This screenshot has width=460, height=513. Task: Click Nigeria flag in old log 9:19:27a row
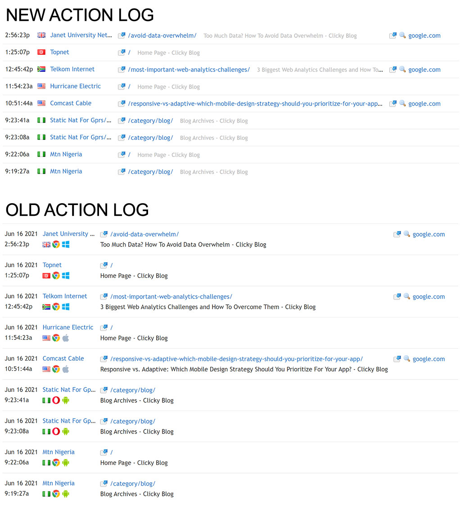click(46, 494)
